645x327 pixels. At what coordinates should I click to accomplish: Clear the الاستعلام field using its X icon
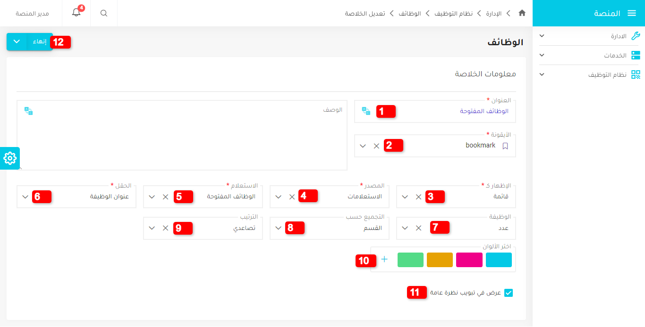click(165, 196)
